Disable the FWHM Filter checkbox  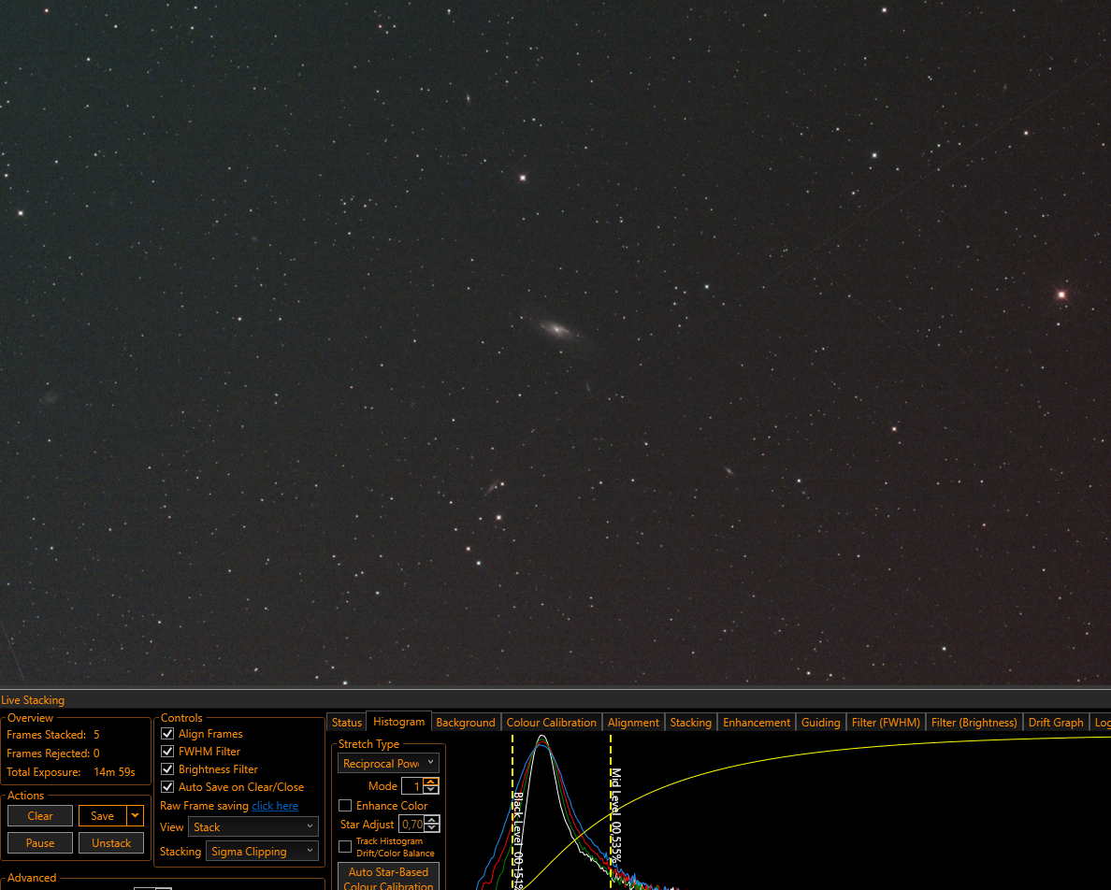point(168,752)
